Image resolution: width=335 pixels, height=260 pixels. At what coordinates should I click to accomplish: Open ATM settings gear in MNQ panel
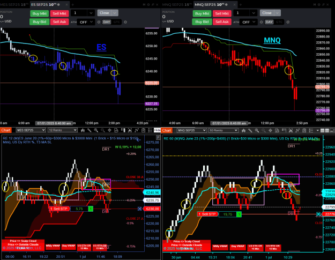tap(261, 22)
